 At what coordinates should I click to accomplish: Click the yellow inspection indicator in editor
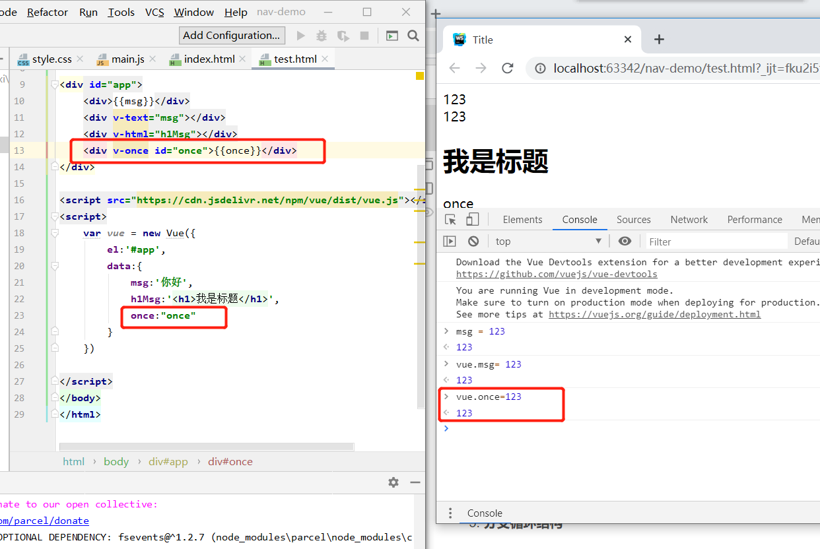[419, 77]
